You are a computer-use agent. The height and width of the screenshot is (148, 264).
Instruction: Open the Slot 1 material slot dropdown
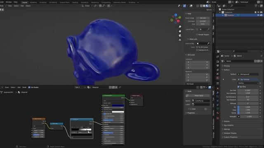click(80, 87)
